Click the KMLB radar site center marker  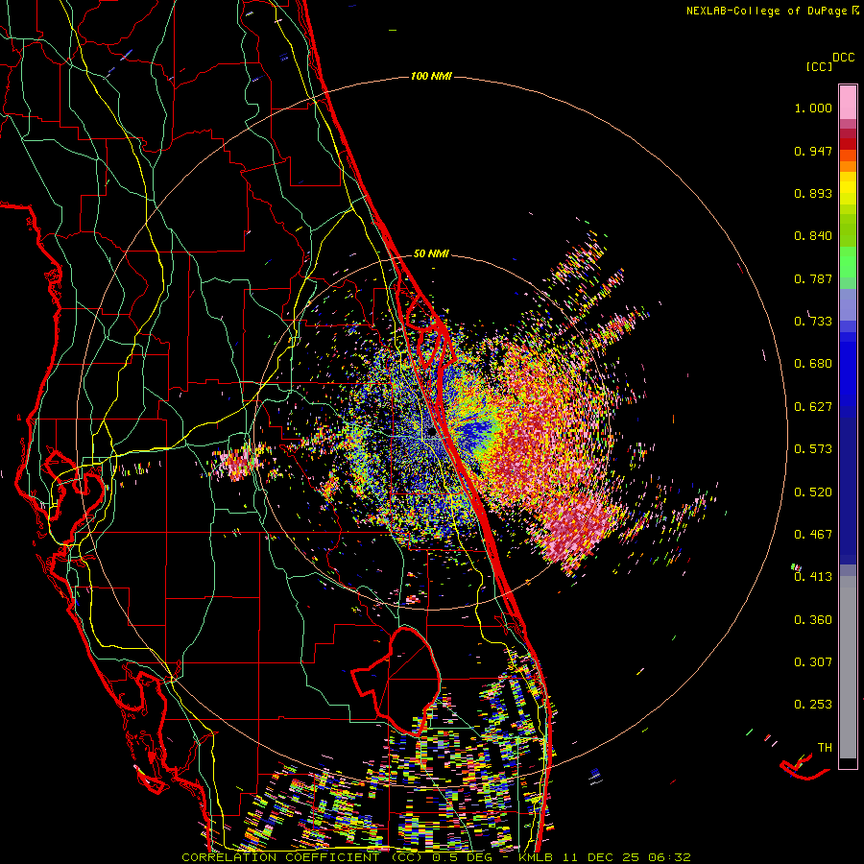tap(433, 434)
